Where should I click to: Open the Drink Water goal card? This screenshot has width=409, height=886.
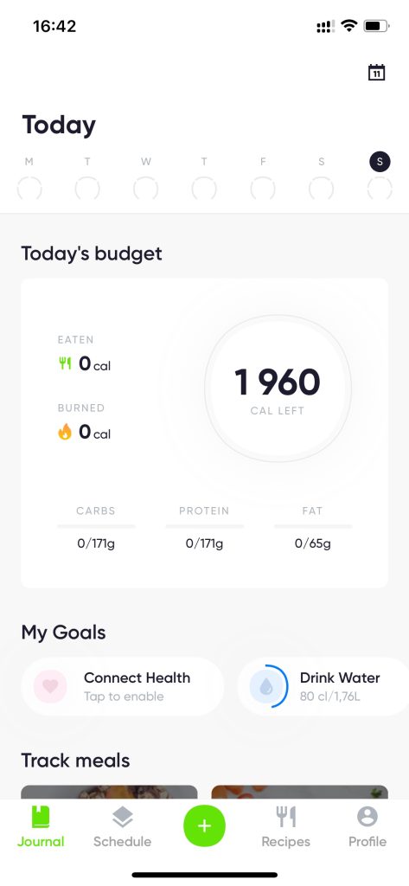click(x=323, y=686)
